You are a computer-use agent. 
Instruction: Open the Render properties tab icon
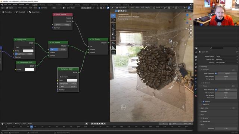(x=196, y=57)
